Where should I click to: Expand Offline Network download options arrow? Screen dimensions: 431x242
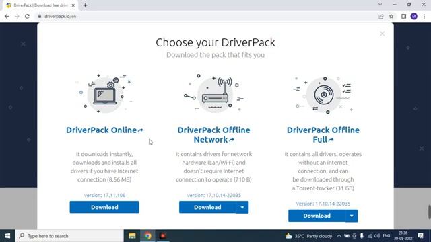242,207
